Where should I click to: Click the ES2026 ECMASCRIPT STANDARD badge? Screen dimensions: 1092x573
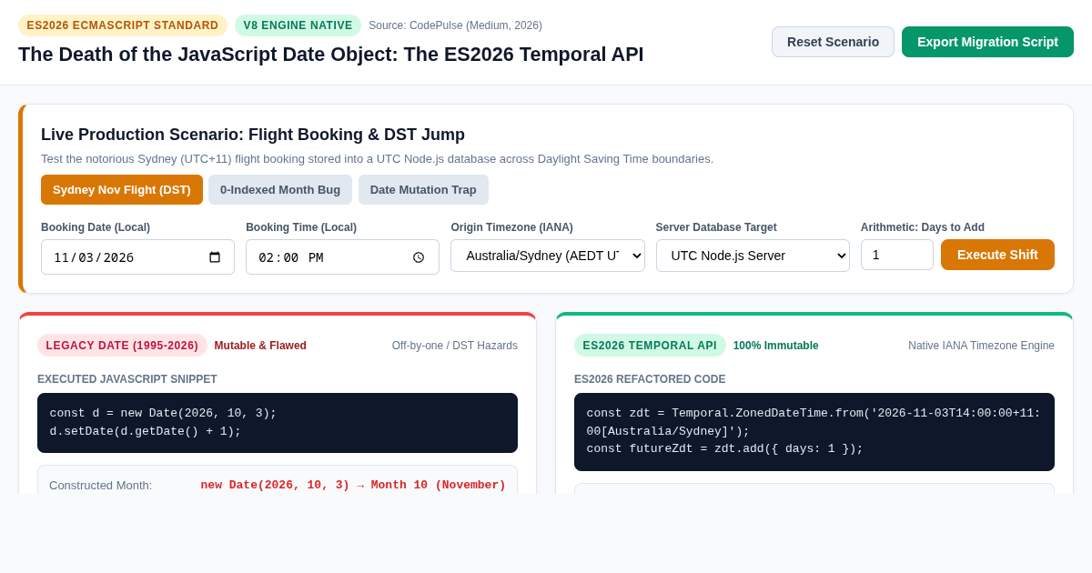click(123, 25)
